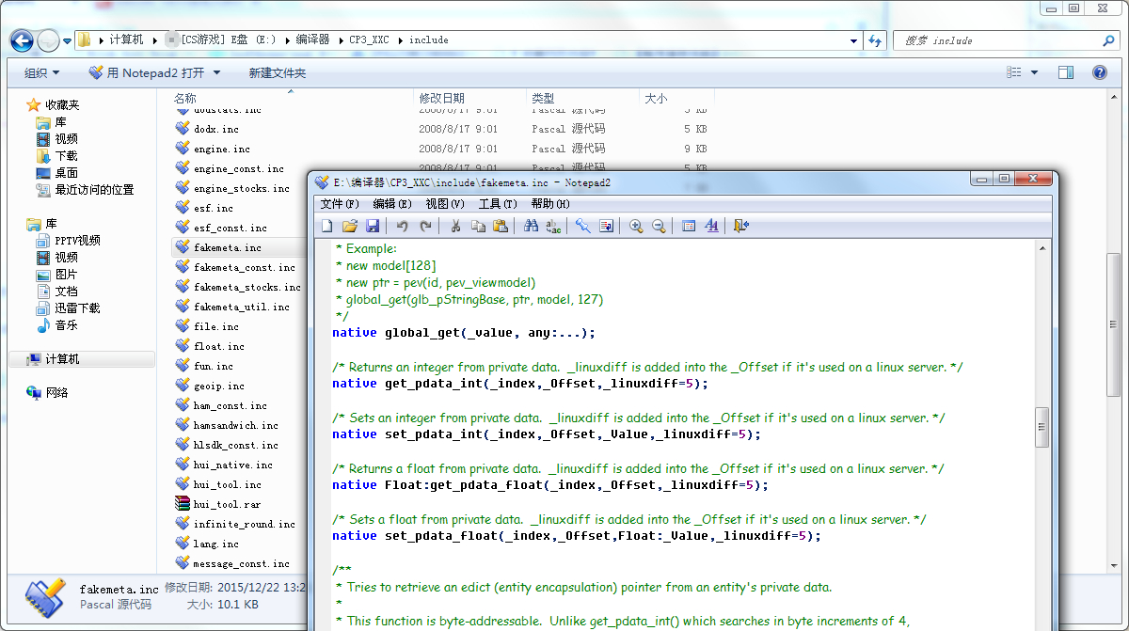Click the Replace icon in Notepad2 toolbar
The image size is (1129, 631).
(553, 226)
